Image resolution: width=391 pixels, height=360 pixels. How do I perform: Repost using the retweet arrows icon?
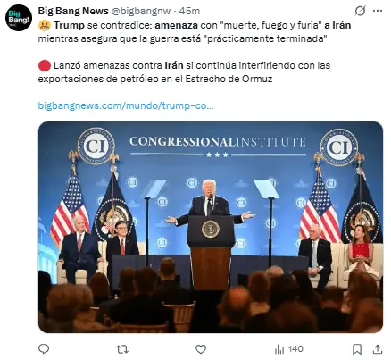click(x=122, y=349)
